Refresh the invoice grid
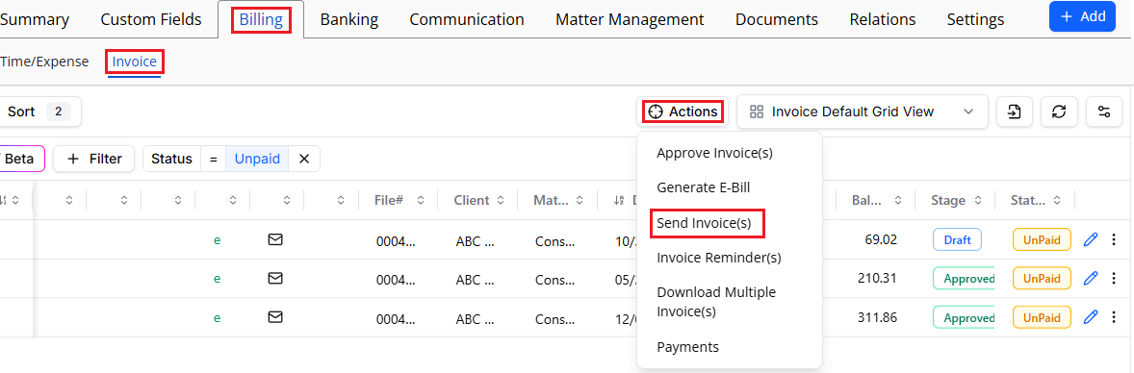 tap(1059, 112)
